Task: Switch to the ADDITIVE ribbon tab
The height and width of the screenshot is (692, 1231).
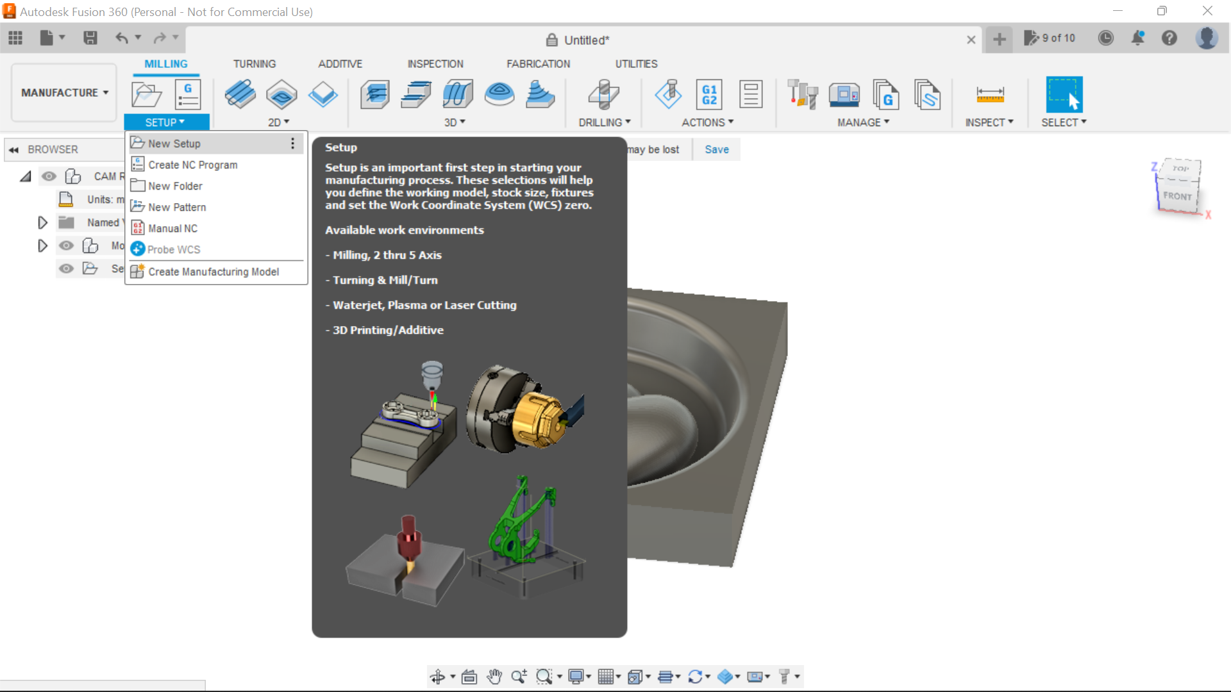Action: pos(340,63)
